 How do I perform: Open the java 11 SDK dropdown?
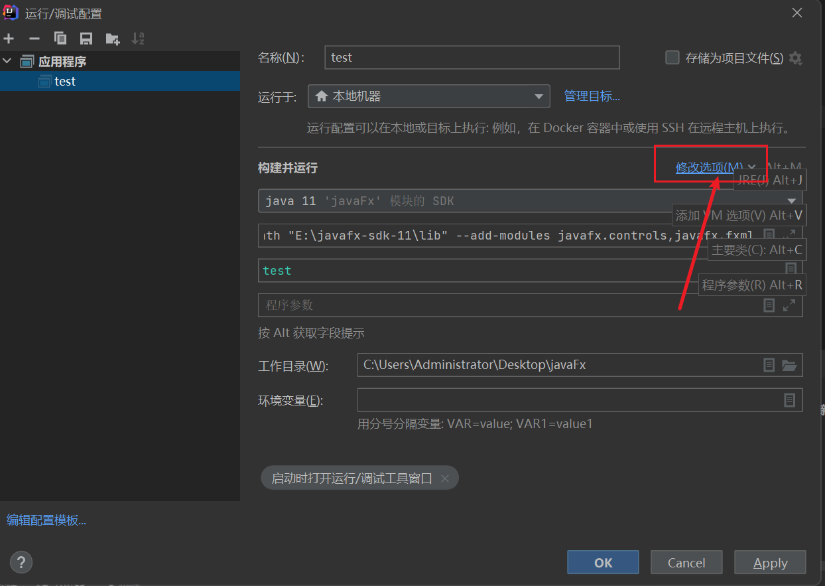530,200
